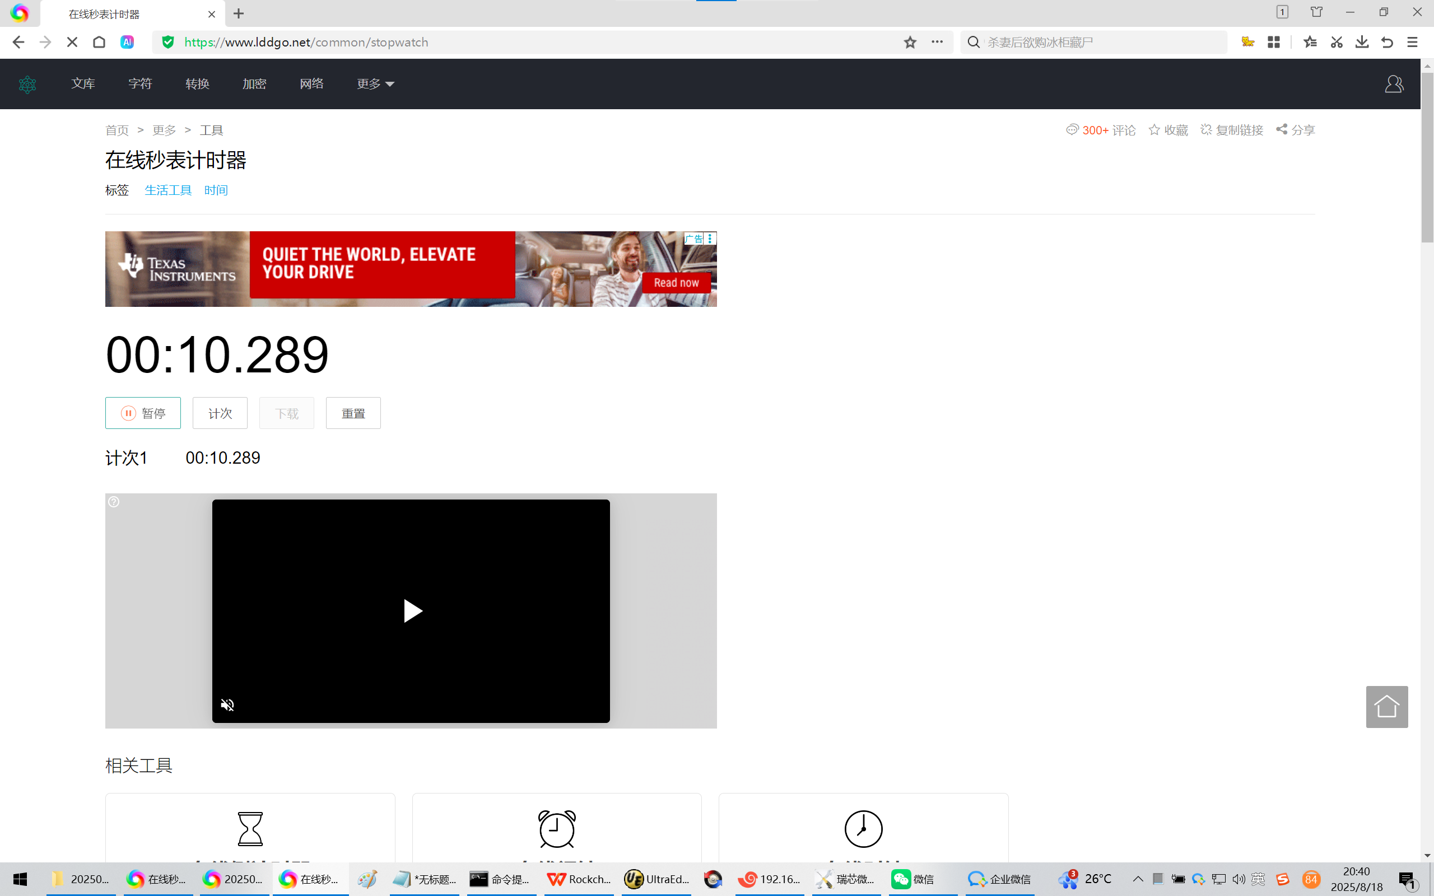Open the notification center icon
Viewport: 1434px width, 896px height.
point(1407,880)
